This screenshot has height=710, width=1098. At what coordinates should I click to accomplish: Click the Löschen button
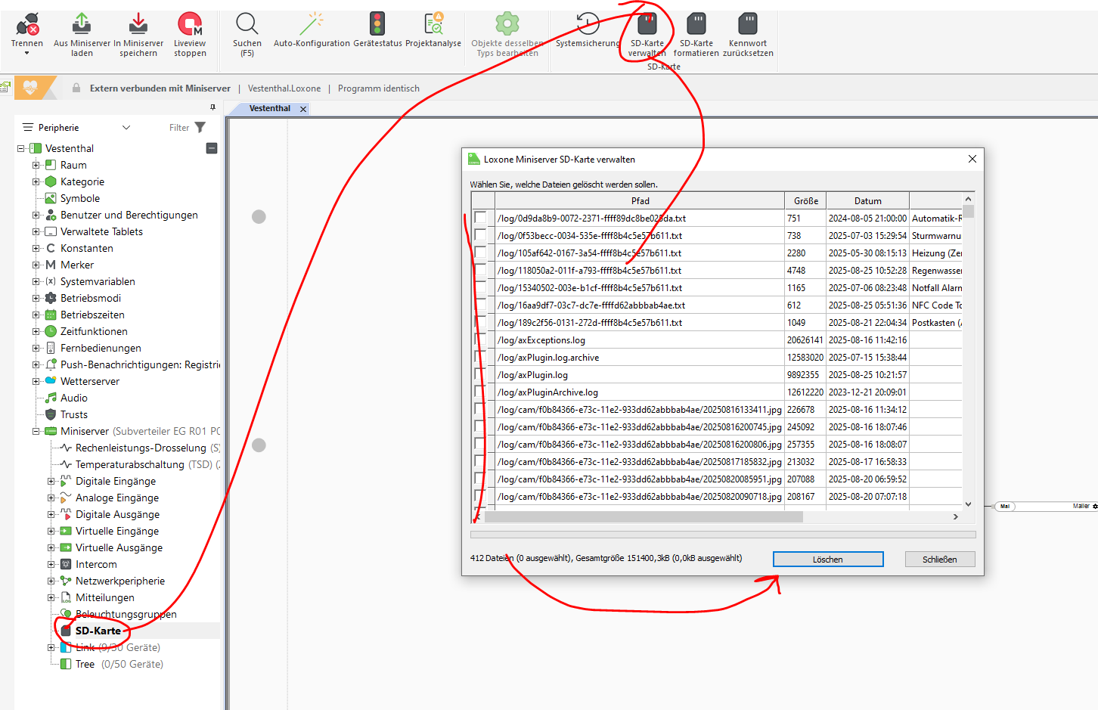click(828, 559)
